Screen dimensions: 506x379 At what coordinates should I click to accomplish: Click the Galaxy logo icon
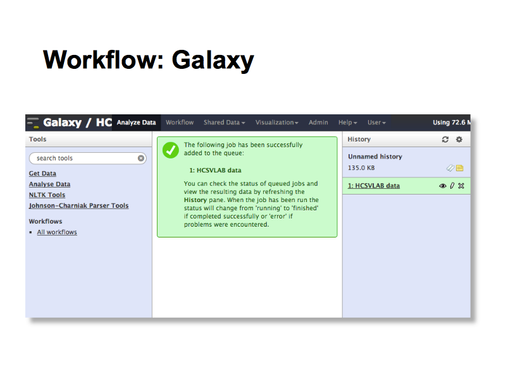click(33, 123)
